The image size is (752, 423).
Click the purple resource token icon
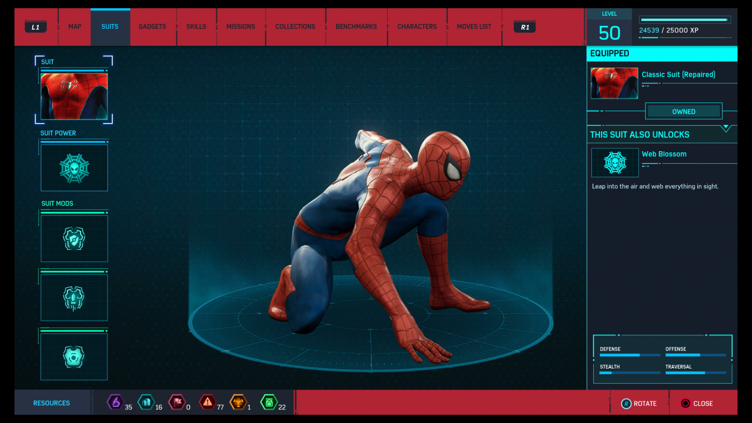pyautogui.click(x=116, y=402)
